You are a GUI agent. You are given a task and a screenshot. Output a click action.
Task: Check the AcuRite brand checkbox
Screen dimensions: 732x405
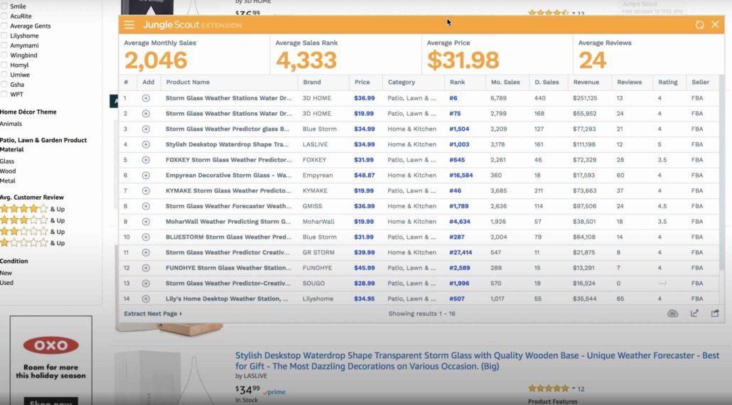(5, 16)
